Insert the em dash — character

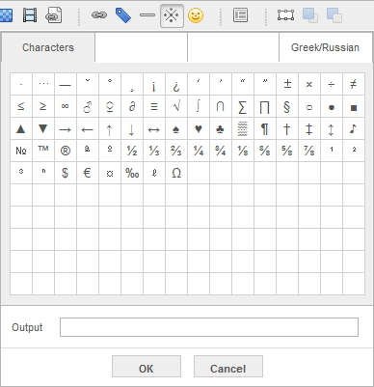(66, 84)
